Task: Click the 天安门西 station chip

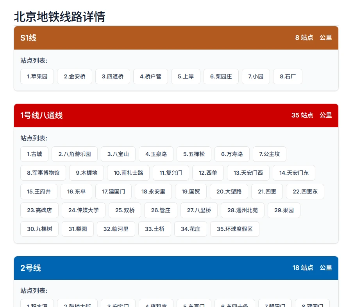Action: tap(248, 173)
